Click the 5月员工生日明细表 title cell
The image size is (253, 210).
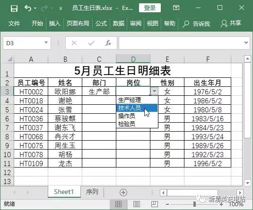tap(122, 70)
